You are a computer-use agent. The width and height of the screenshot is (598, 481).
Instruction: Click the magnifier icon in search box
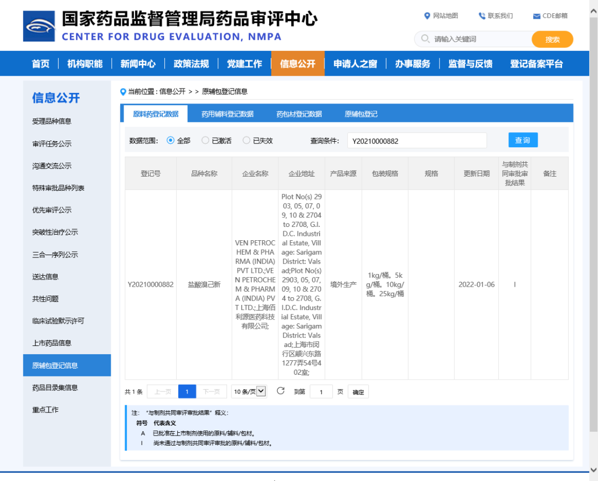[425, 39]
